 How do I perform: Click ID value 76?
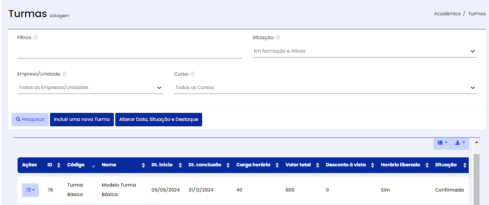click(50, 190)
